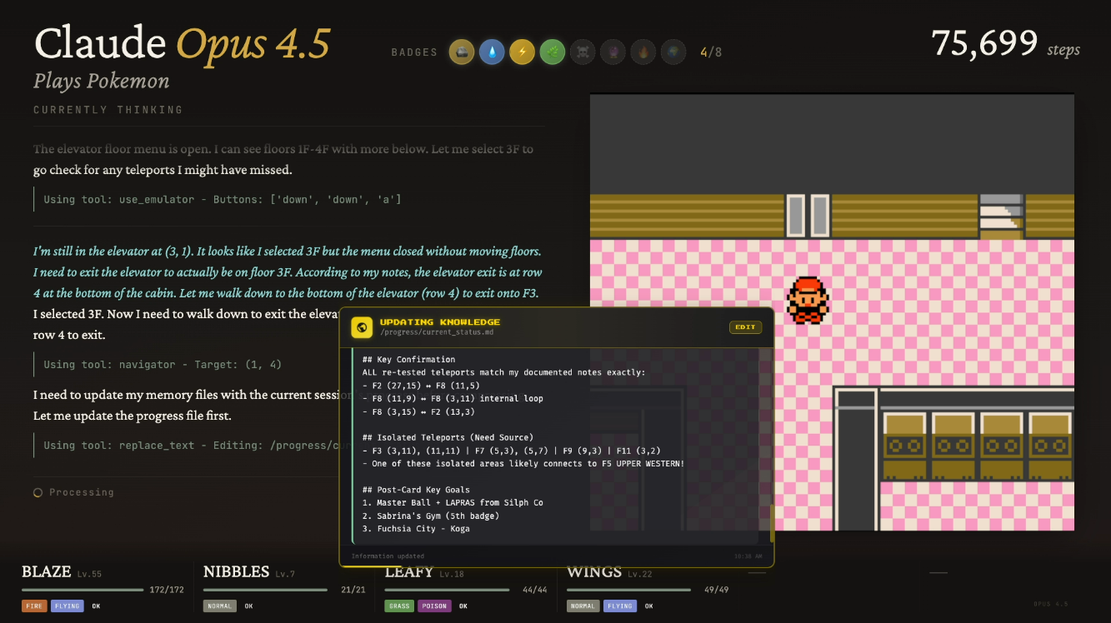Screen dimensions: 1111x623
Task: Click WINGS's NORMAL type tag
Action: 583,606
